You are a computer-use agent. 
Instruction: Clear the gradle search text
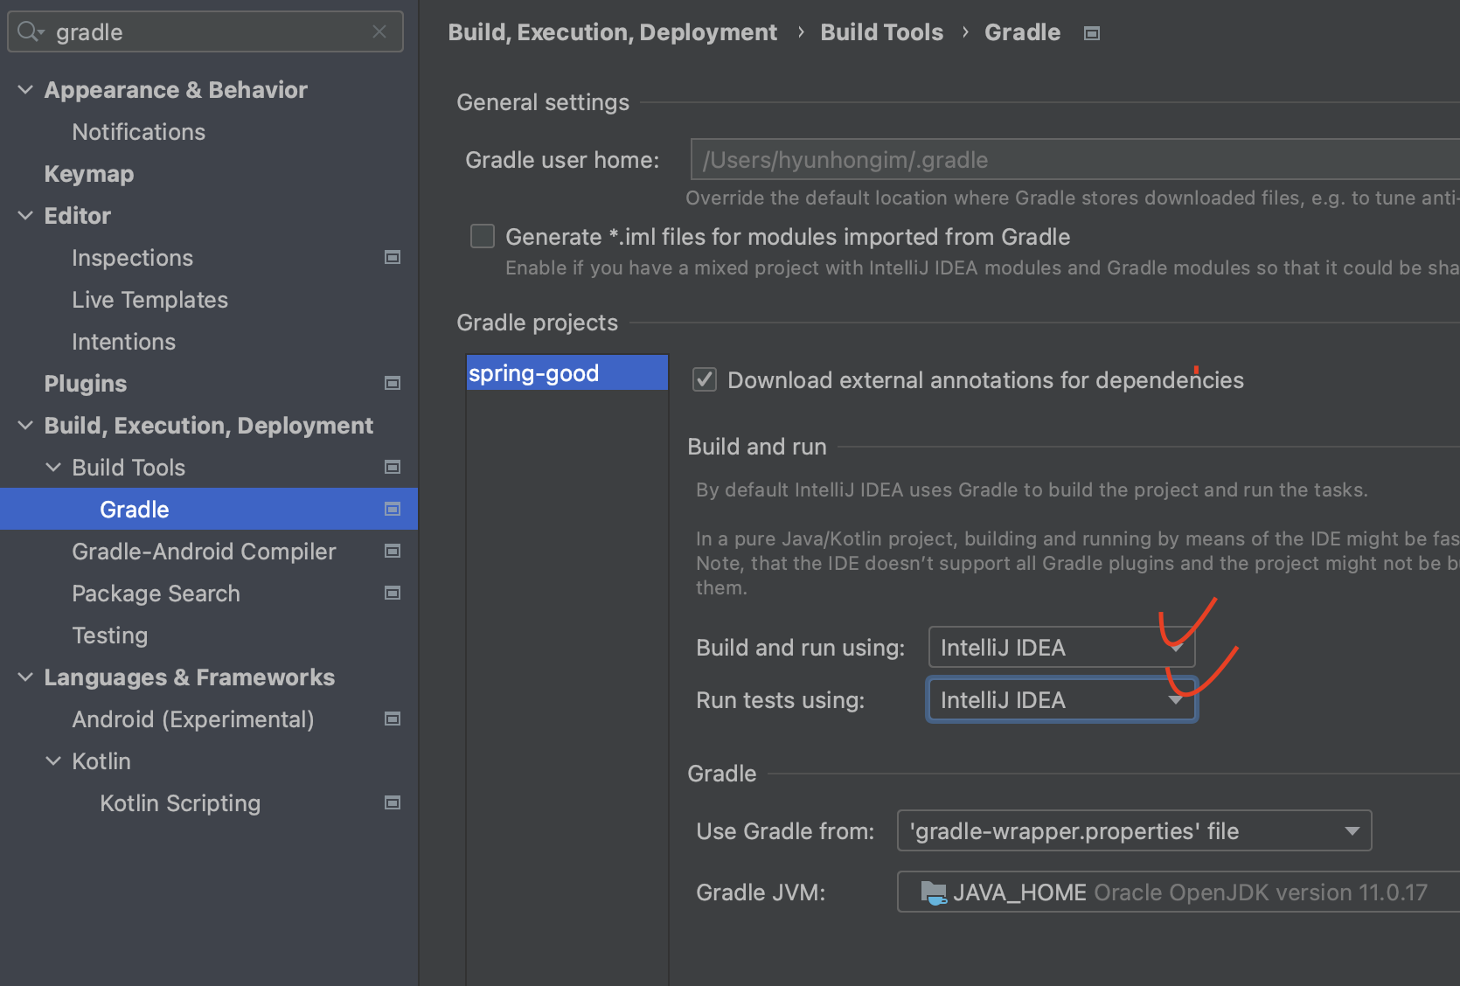(x=379, y=32)
